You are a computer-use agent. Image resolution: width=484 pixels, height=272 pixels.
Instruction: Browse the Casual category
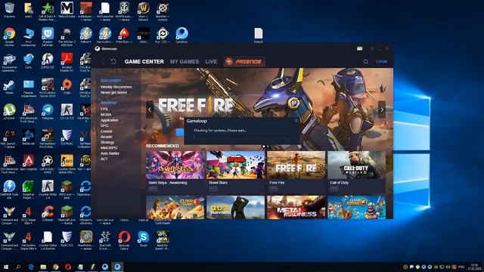click(106, 131)
